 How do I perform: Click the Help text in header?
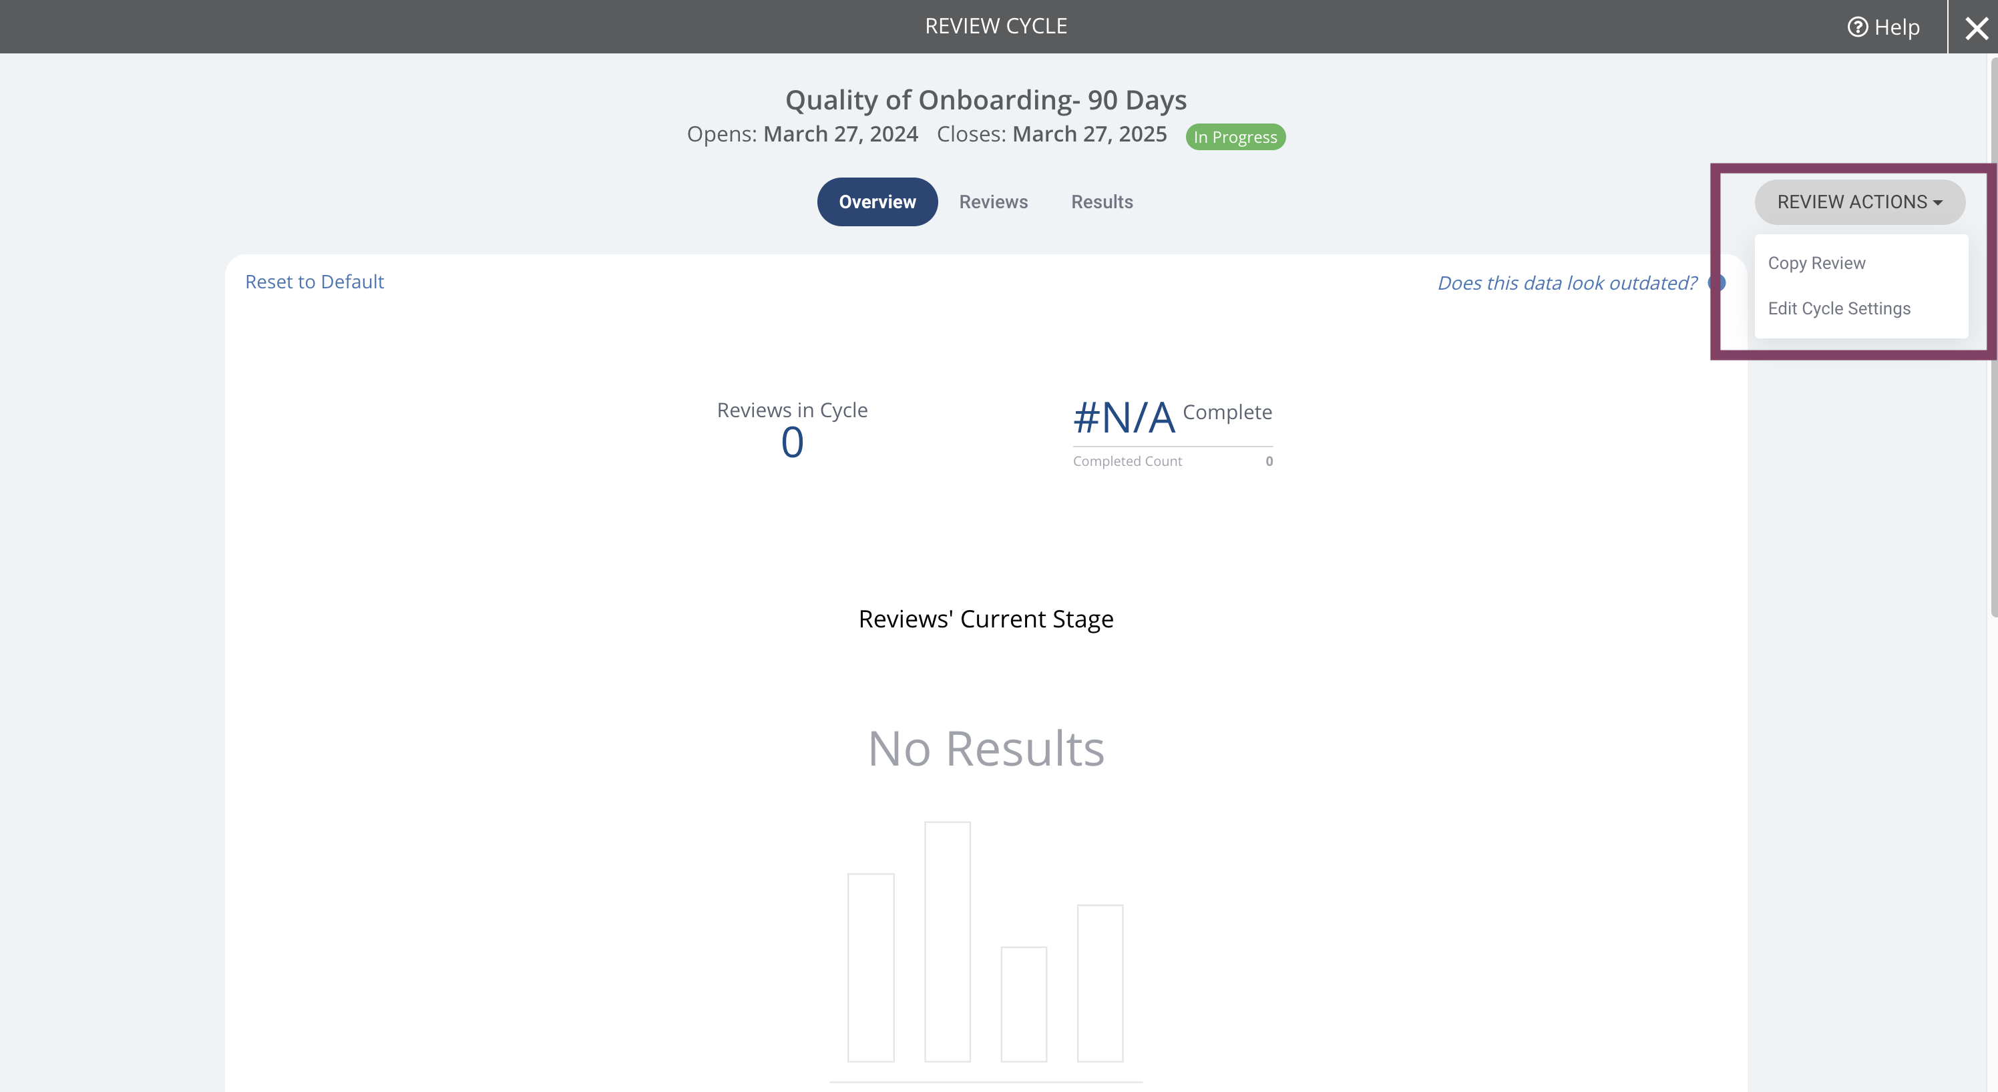click(1896, 27)
